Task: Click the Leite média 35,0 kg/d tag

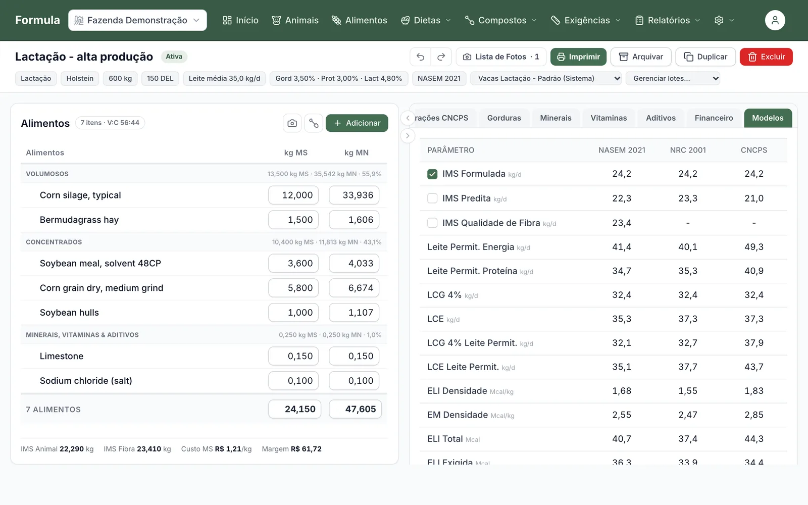Action: point(224,78)
